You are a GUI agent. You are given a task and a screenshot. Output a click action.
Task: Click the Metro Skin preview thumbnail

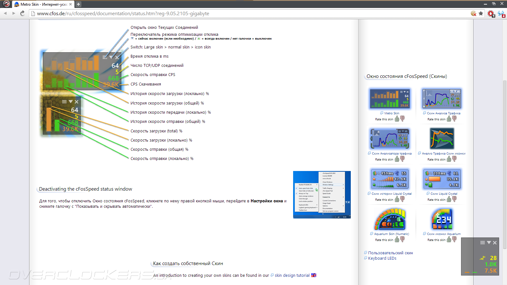point(390,98)
